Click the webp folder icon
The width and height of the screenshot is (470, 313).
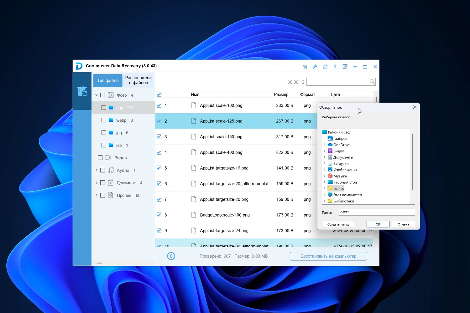click(x=111, y=120)
